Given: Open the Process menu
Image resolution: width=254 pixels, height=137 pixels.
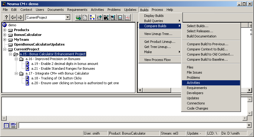Looking at the screenshot, I should (157, 10).
